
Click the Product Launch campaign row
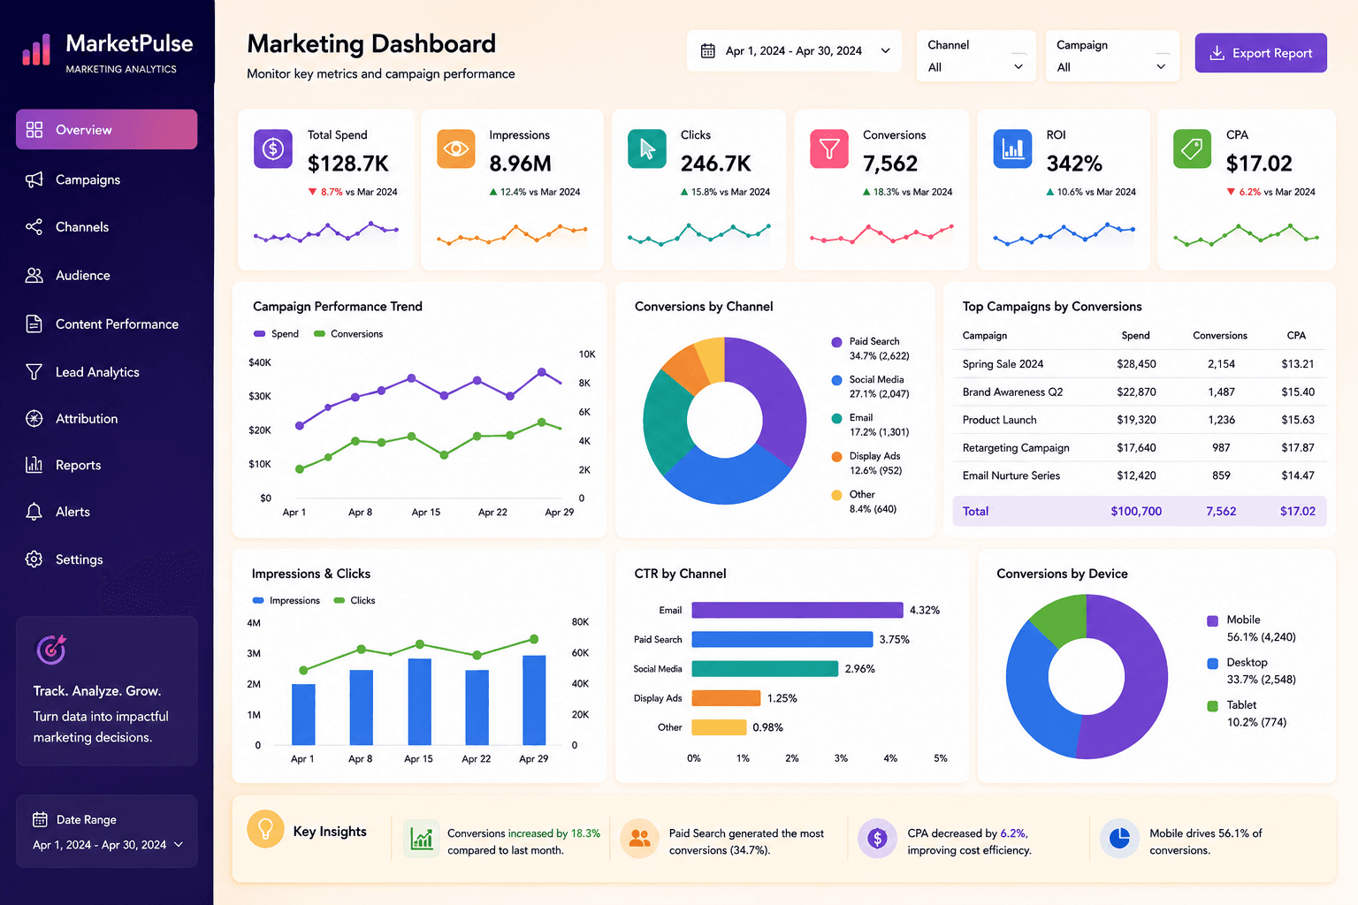[x=1139, y=420]
